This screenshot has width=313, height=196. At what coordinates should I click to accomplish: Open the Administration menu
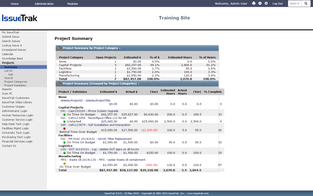44,3
